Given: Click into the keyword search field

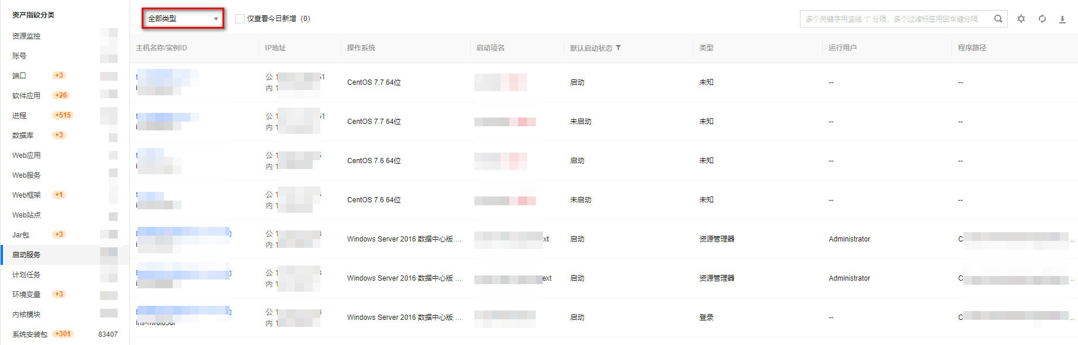Looking at the screenshot, I should [x=893, y=19].
